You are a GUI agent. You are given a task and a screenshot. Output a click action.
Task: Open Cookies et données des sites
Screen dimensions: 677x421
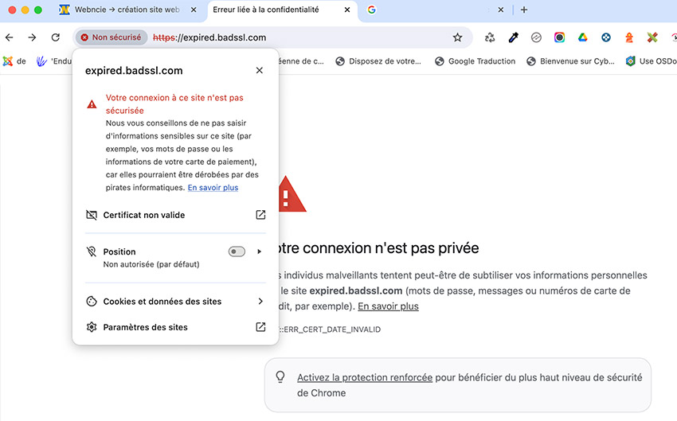175,301
